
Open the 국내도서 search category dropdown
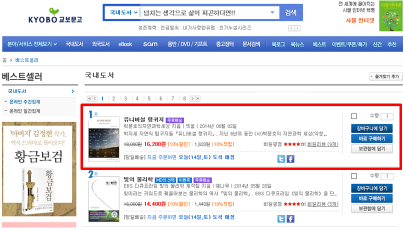(123, 12)
